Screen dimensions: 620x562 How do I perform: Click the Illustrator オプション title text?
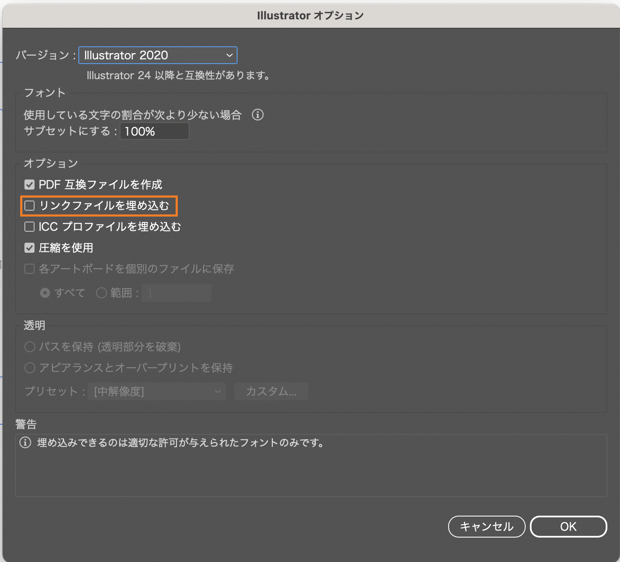pos(310,16)
